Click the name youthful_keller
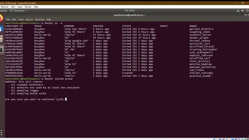The width and height of the screenshot is (249, 140). 200,35
